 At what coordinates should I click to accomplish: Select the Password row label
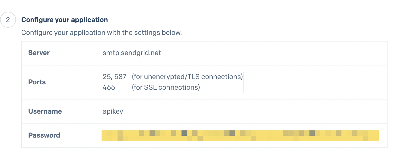[44, 135]
